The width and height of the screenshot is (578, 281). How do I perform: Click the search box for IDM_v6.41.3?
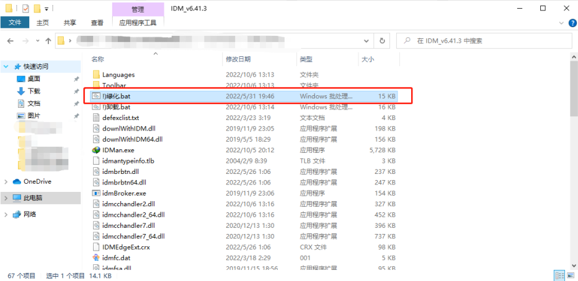pos(484,40)
